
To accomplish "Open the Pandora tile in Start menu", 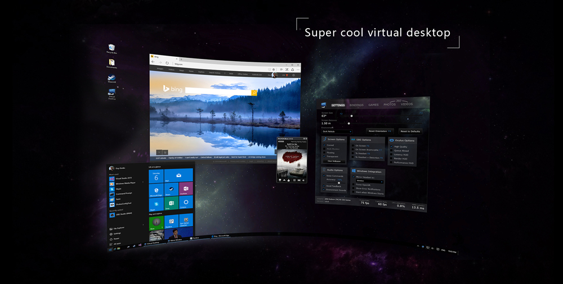I will coord(171,221).
